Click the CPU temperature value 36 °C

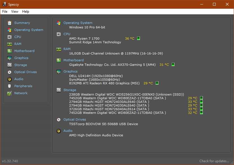pos(130,39)
